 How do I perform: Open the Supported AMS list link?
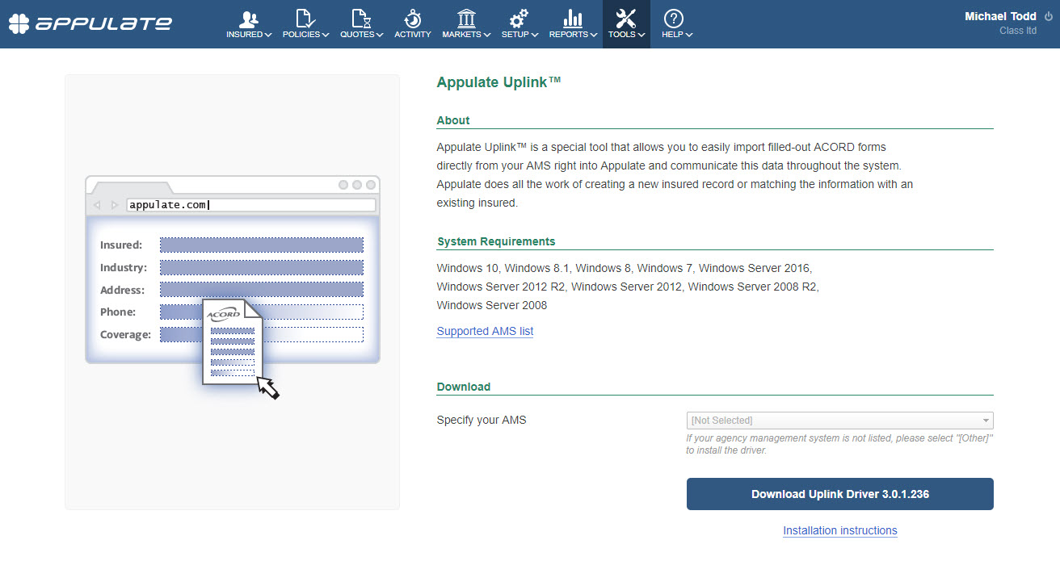pos(485,331)
